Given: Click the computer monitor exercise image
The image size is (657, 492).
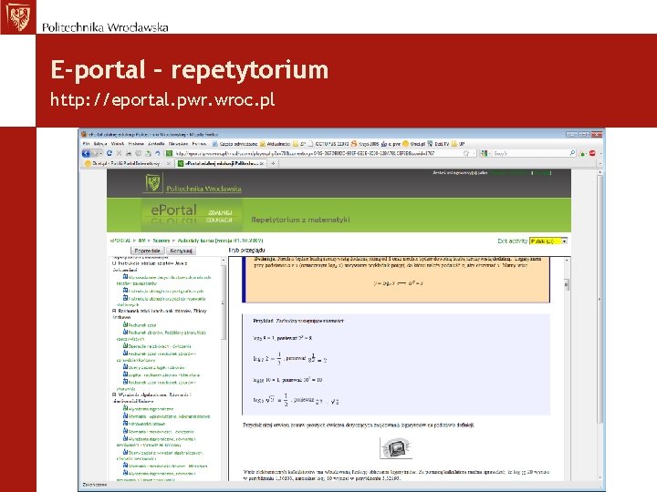Looking at the screenshot, I should pyautogui.click(x=396, y=447).
